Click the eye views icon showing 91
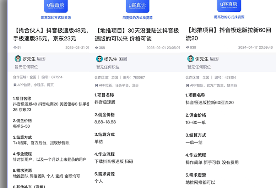Screen dimensions: 276x188 15,48
